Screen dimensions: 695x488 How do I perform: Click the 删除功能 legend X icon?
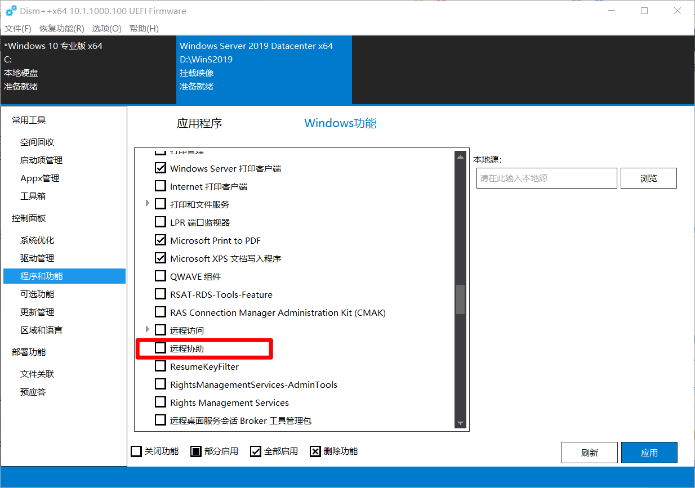315,451
